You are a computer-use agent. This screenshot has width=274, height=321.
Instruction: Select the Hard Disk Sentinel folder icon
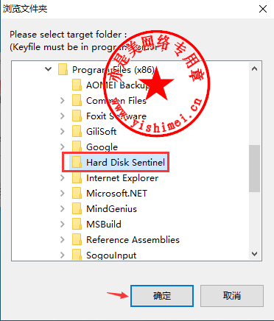77,162
